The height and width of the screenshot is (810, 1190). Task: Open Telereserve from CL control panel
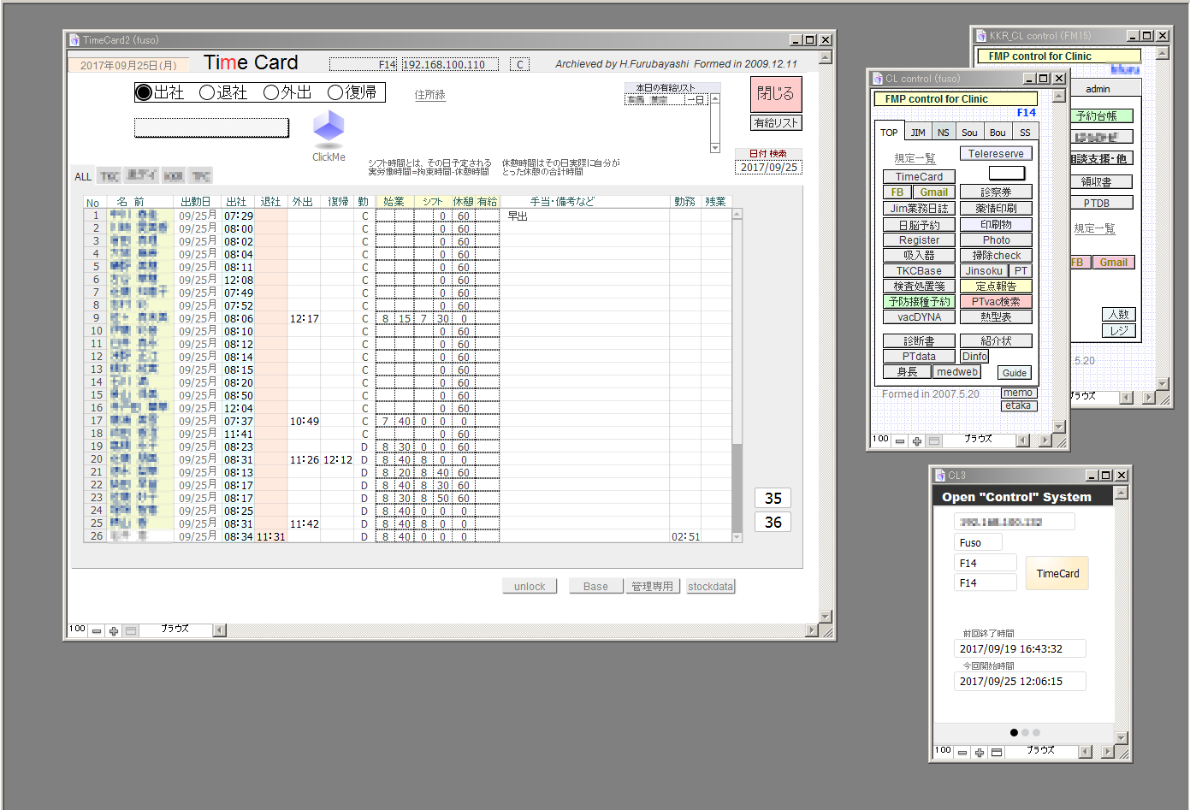[996, 154]
